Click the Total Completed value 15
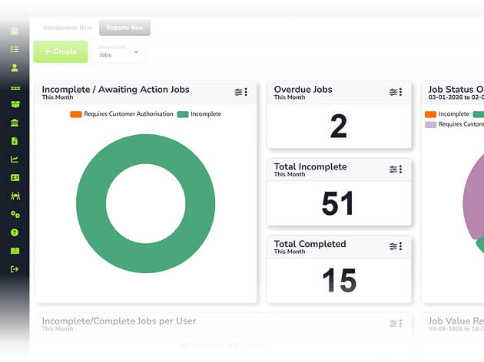 (340, 280)
